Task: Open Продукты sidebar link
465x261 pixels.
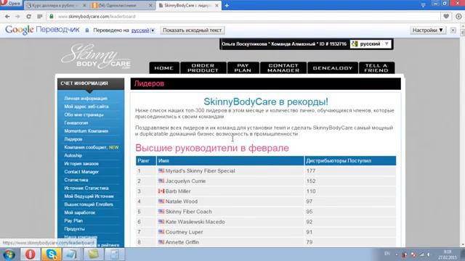Action: pos(74,229)
